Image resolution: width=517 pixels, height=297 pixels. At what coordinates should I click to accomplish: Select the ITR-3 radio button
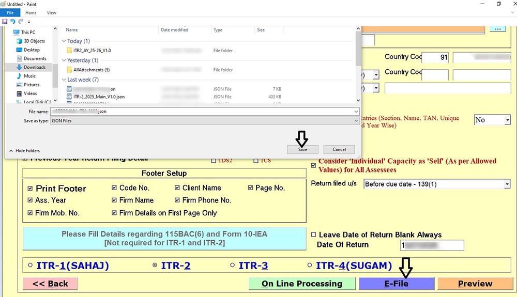pyautogui.click(x=232, y=265)
